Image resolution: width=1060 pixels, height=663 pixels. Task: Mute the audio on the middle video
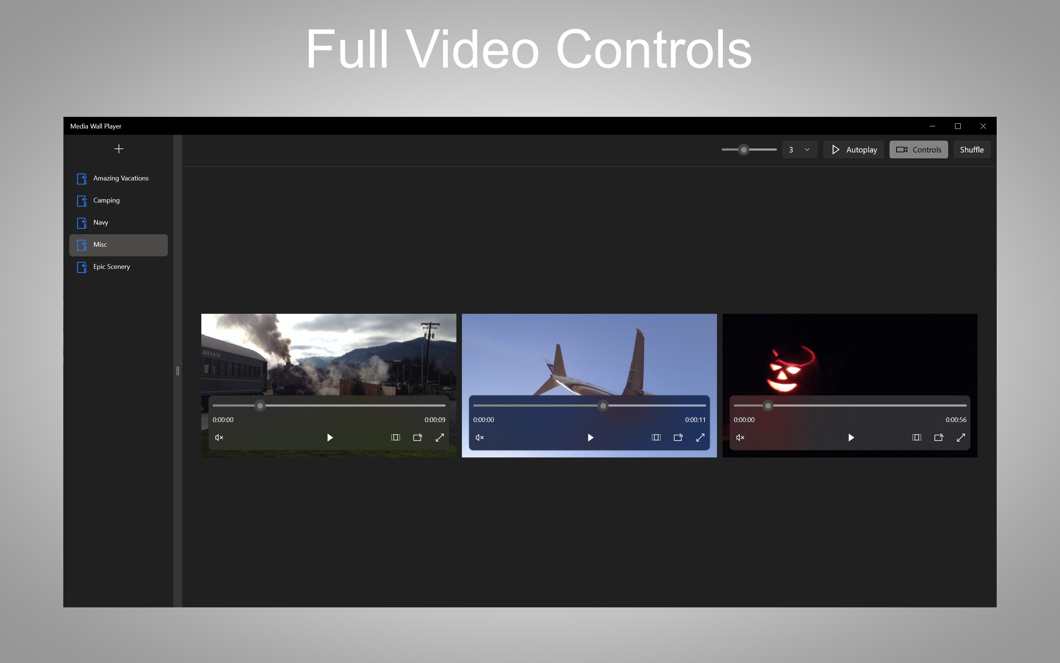click(479, 437)
